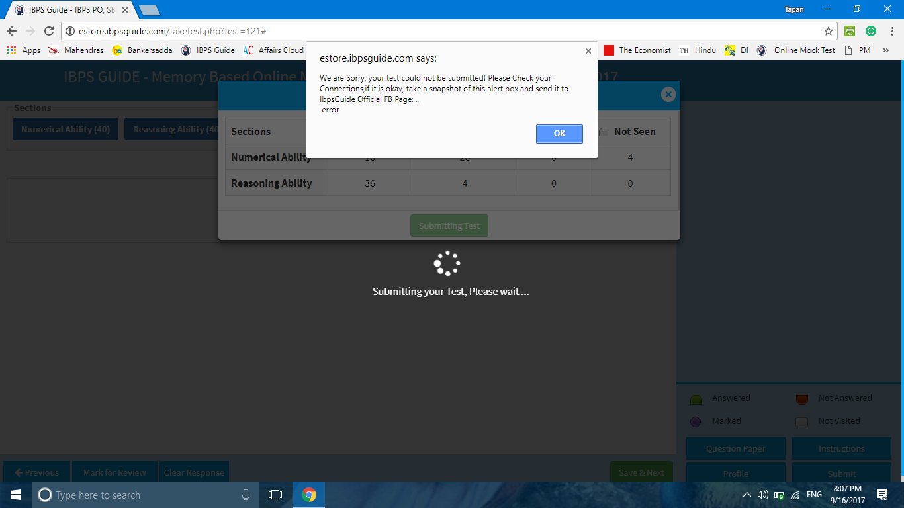Image resolution: width=904 pixels, height=508 pixels.
Task: Open Task View on the taskbar
Action: click(275, 495)
